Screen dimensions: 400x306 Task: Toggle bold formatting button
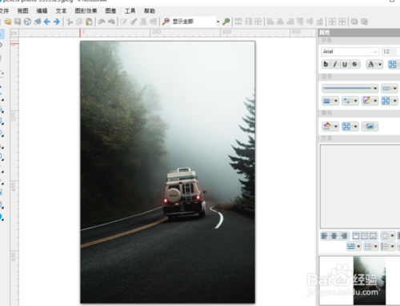(326, 64)
